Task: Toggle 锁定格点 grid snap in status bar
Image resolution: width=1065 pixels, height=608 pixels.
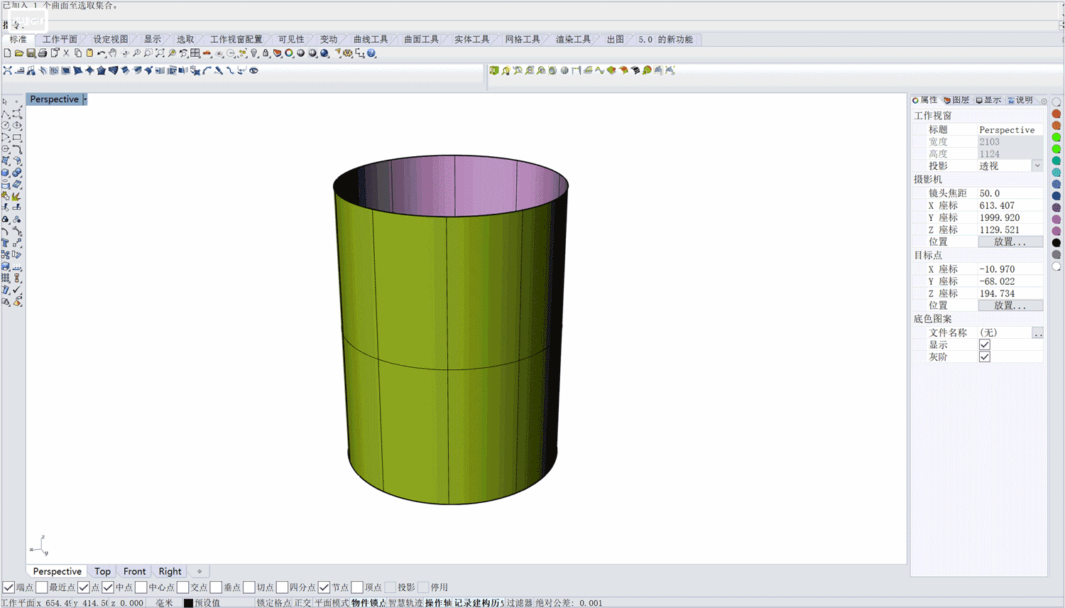Action: pyautogui.click(x=274, y=603)
